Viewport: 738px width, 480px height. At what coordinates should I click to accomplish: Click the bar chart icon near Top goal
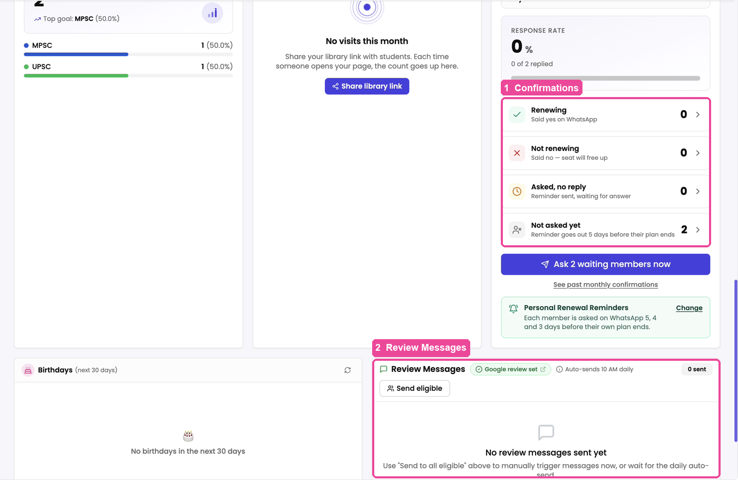212,13
